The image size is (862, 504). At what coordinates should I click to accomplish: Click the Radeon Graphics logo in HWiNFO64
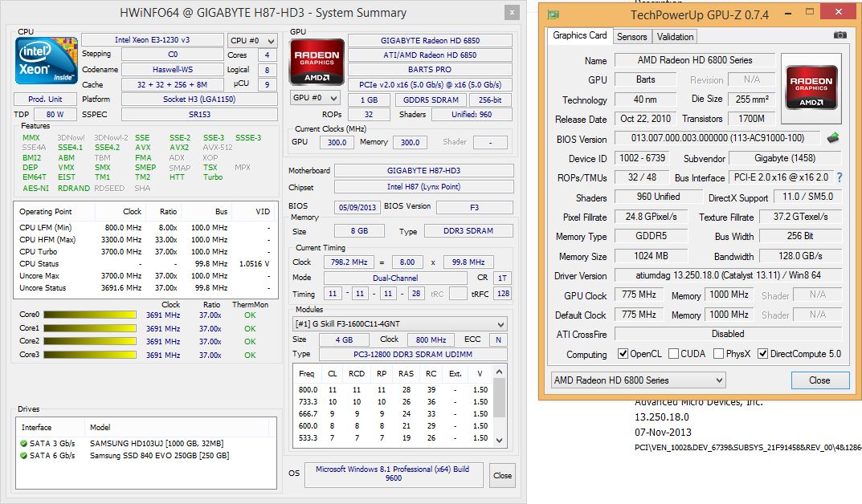point(317,62)
